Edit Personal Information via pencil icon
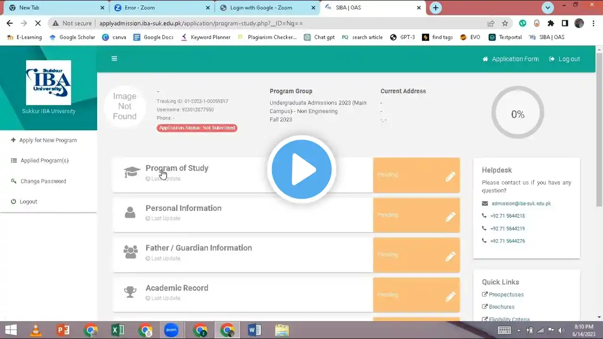603x339 pixels. point(450,216)
